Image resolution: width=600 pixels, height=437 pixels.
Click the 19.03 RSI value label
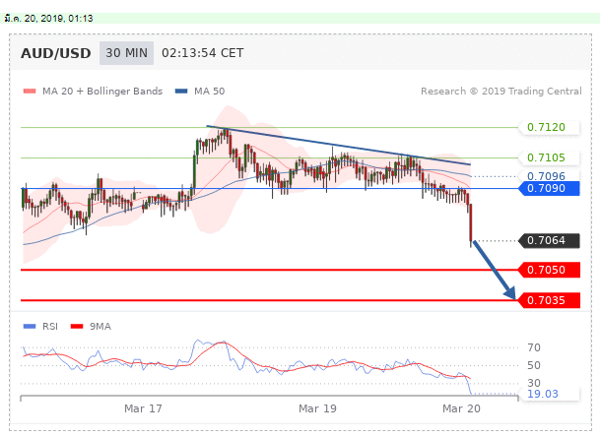549,394
